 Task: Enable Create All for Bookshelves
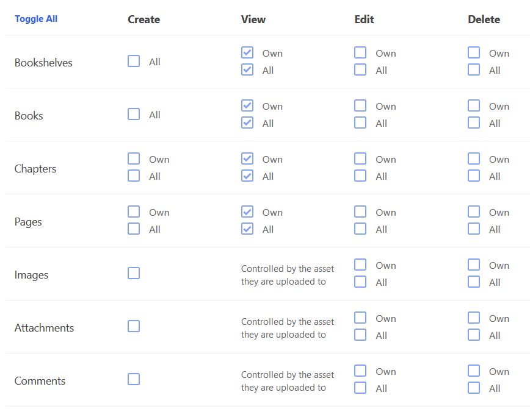pos(134,61)
